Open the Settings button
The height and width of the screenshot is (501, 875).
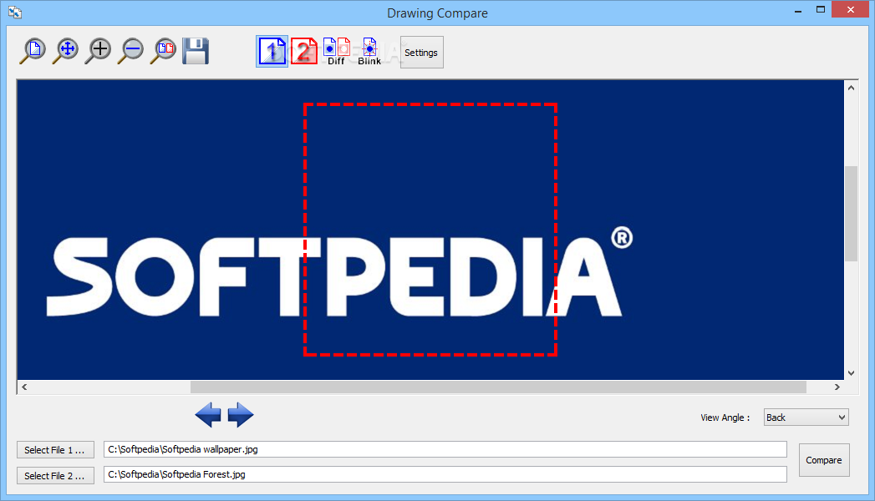(421, 53)
